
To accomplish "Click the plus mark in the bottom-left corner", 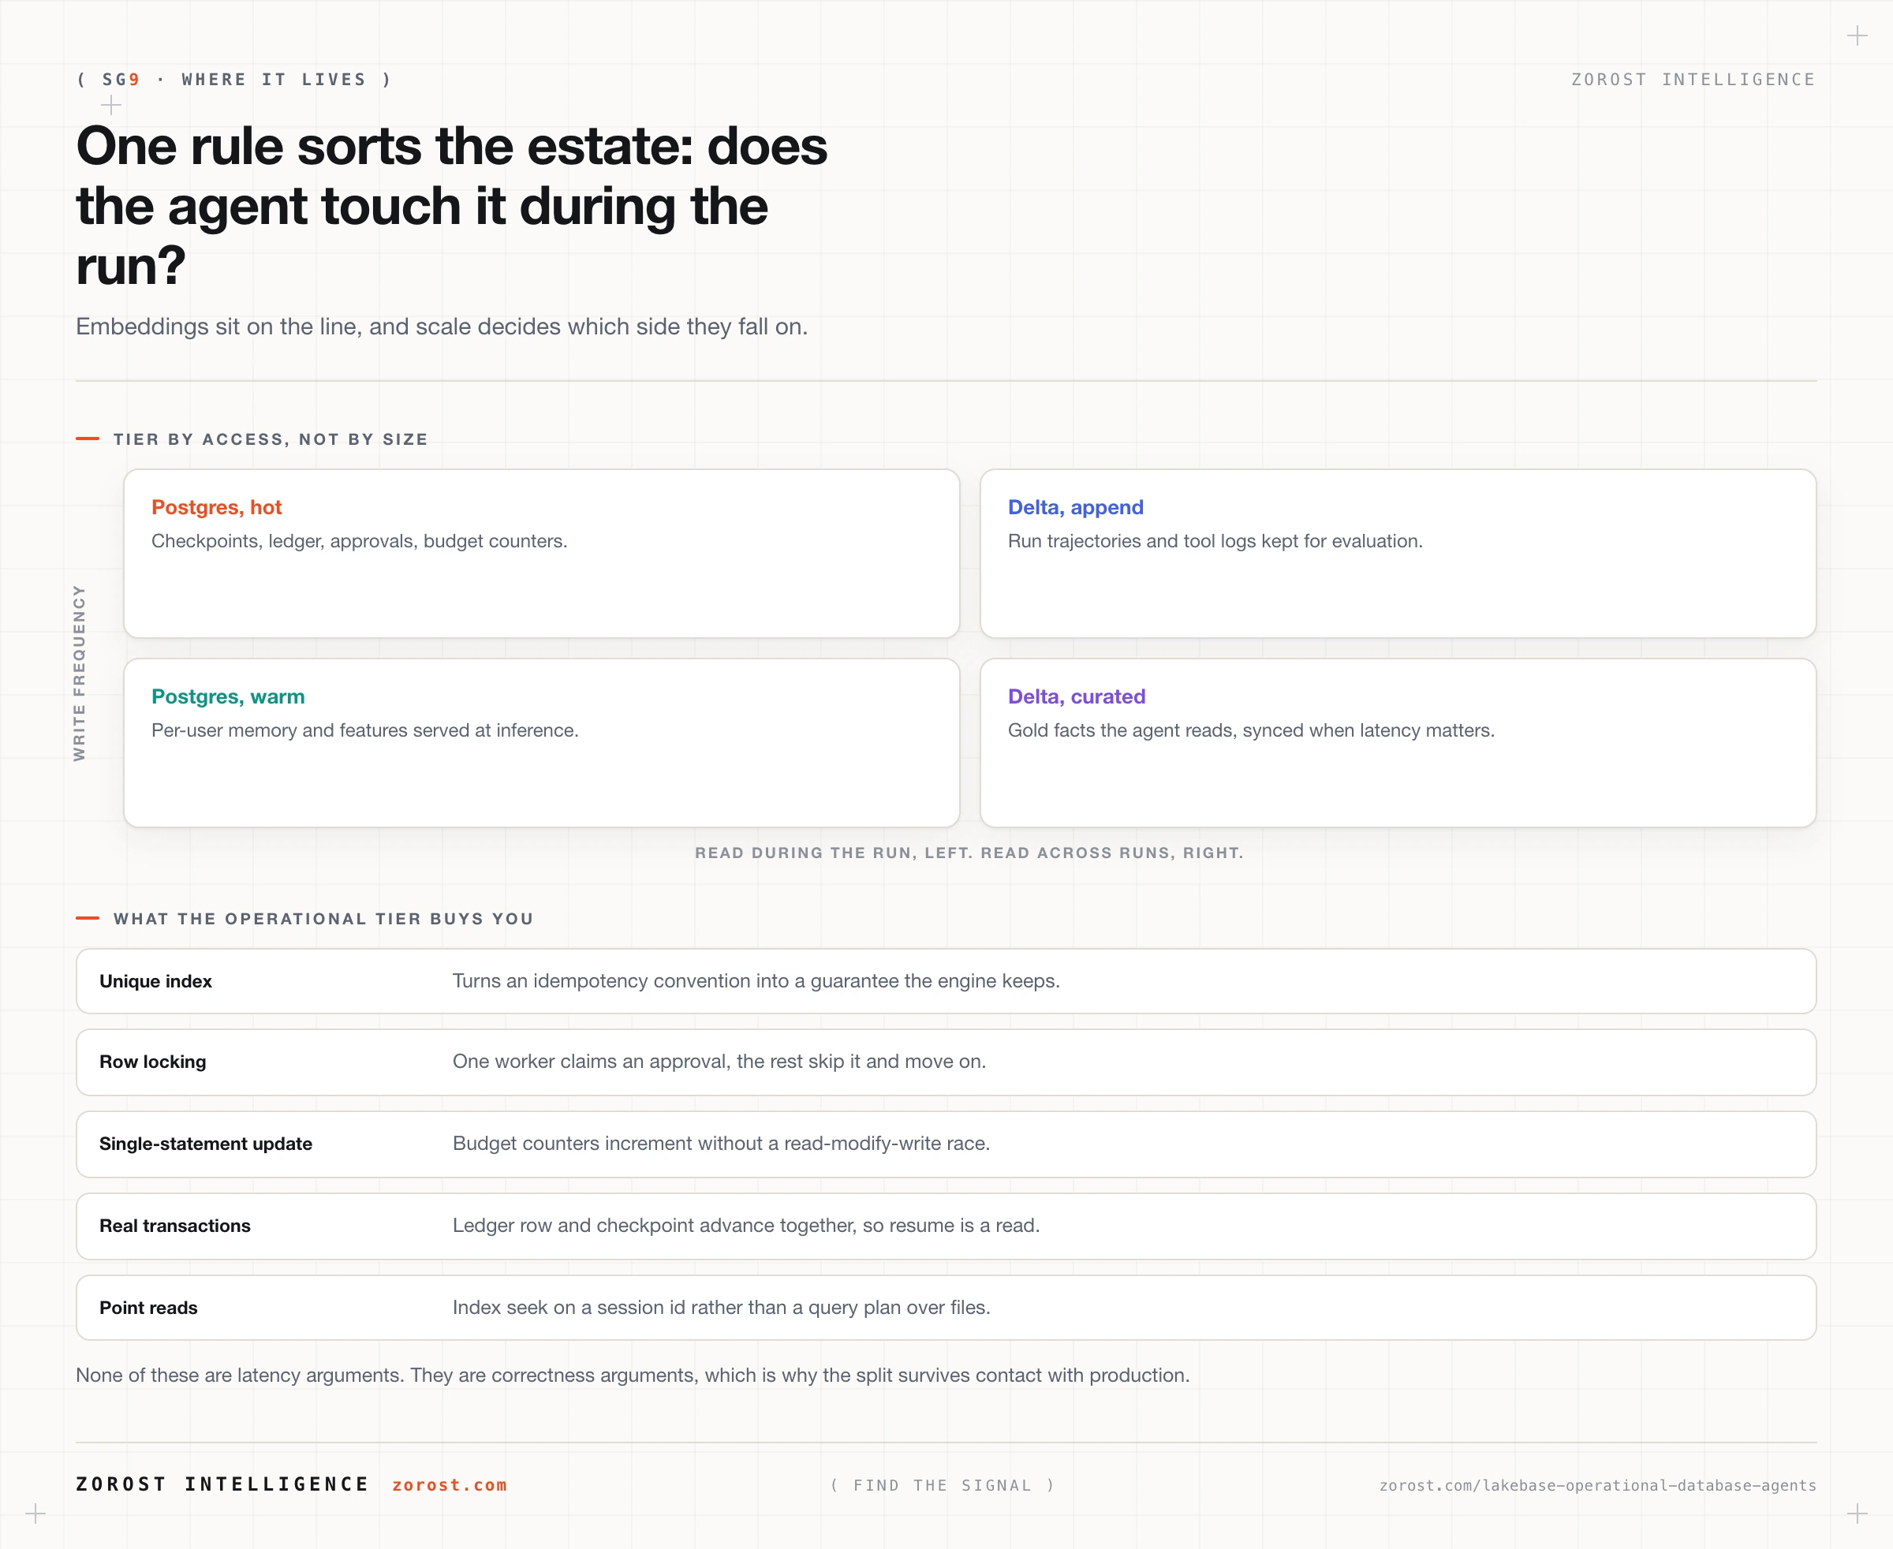I will [x=35, y=1514].
